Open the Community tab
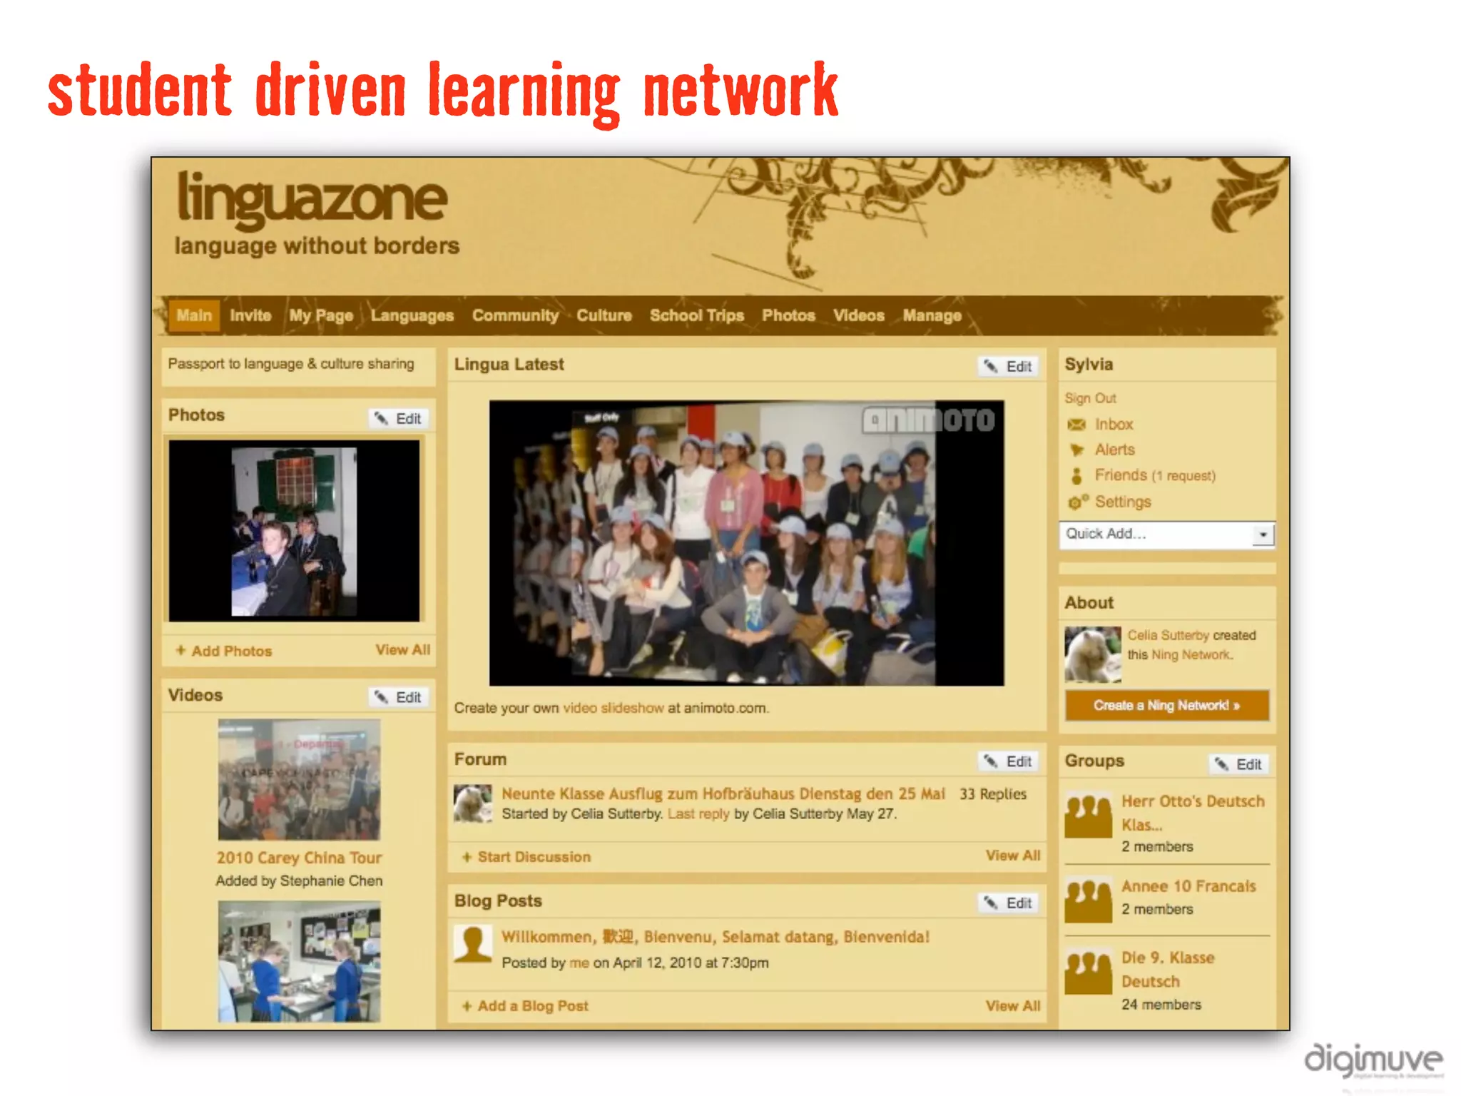Screen dimensions: 1461x1096 pos(515,315)
